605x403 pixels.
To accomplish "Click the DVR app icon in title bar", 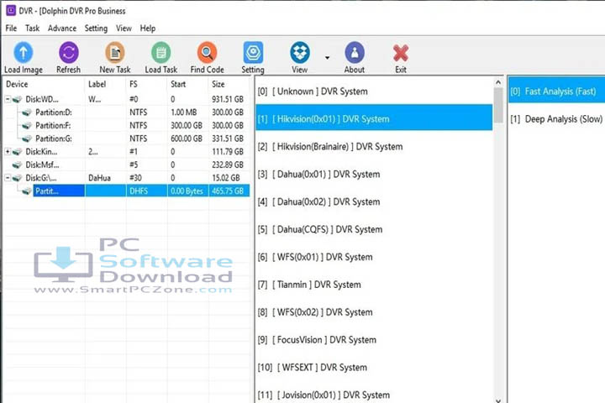I will click(x=11, y=10).
